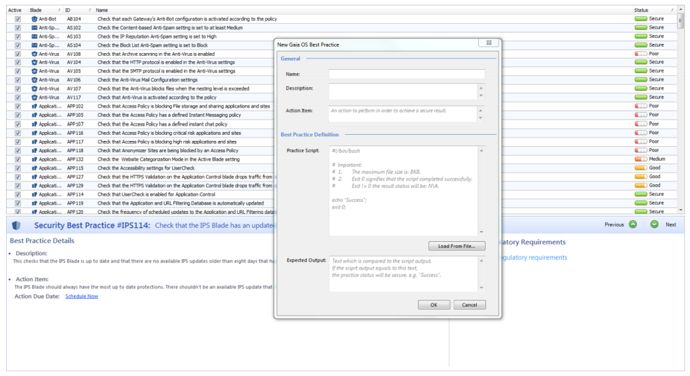Viewport: 690px width, 376px height.
Task: Click the Anti-Virus blade icon for AV107
Action: [x=35, y=89]
